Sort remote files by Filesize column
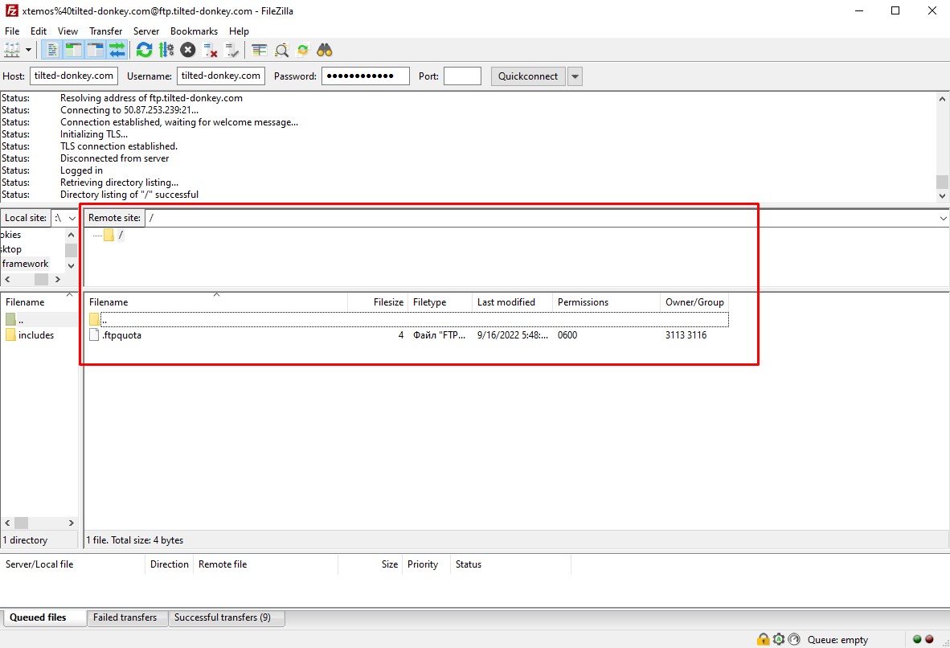Screen dimensions: 950x648 (378, 301)
